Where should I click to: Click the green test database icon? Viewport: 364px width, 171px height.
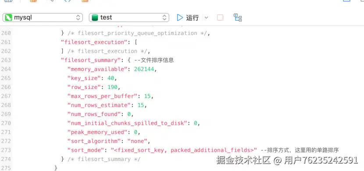tap(95, 17)
